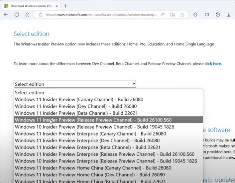Select Windows 11 Release Preview Build 26100.560
The height and width of the screenshot is (183, 235).
click(93, 120)
